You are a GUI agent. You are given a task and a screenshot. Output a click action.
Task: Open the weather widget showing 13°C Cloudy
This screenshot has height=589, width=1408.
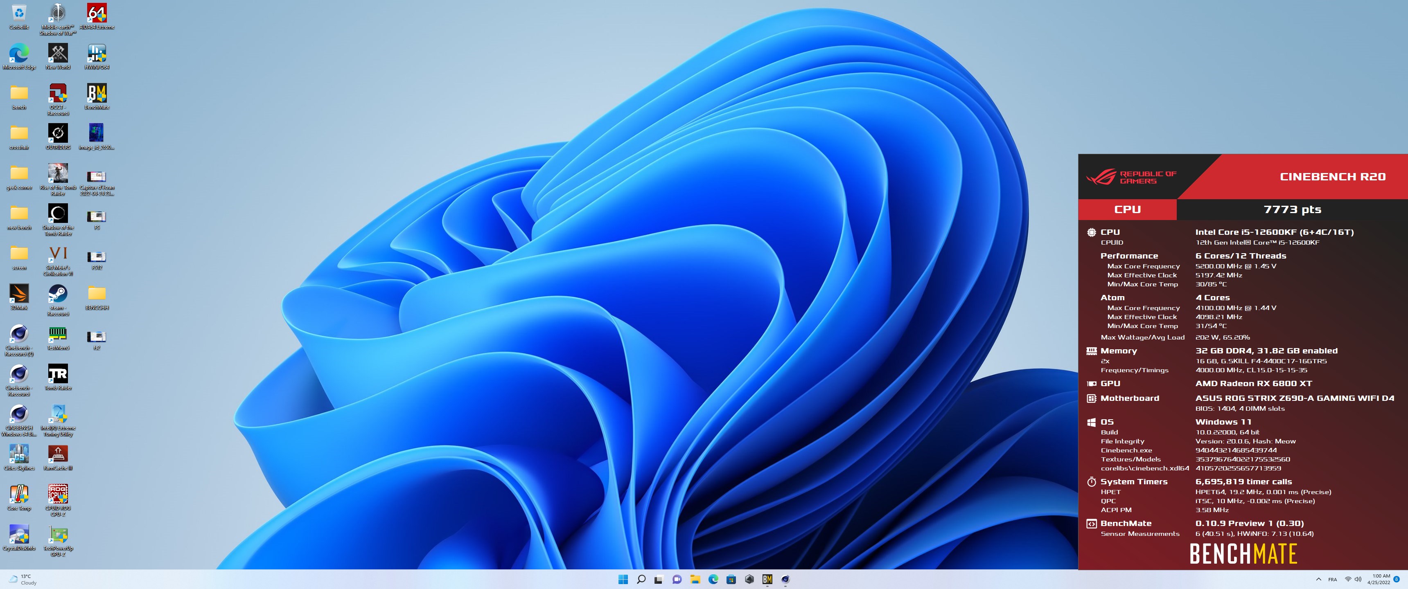tap(23, 579)
